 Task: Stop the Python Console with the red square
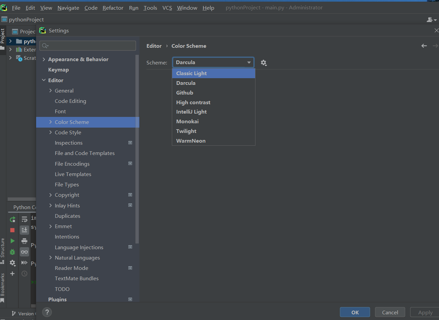tap(12, 230)
